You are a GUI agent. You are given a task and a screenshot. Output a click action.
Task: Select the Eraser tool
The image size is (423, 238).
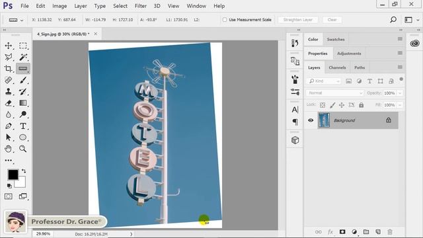(x=9, y=103)
